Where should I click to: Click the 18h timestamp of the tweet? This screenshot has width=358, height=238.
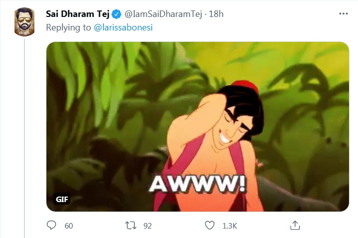(x=216, y=14)
